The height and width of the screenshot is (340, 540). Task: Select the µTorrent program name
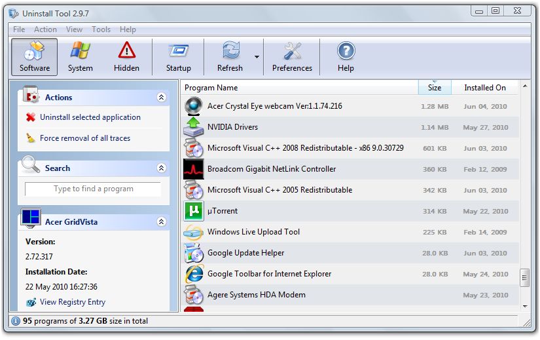click(223, 211)
